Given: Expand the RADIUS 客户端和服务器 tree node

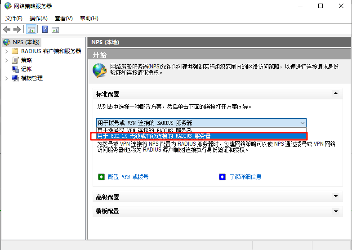Looking at the screenshot, I should [6, 51].
